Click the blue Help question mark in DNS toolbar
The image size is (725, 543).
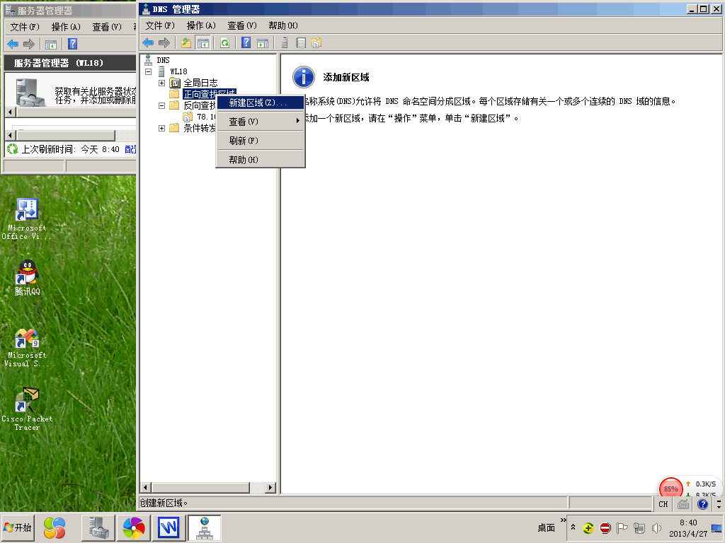(246, 43)
